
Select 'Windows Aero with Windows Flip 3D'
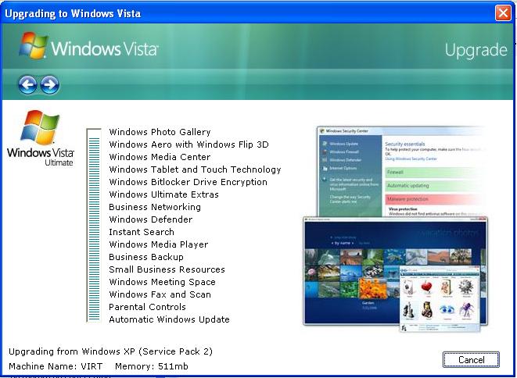click(x=189, y=144)
